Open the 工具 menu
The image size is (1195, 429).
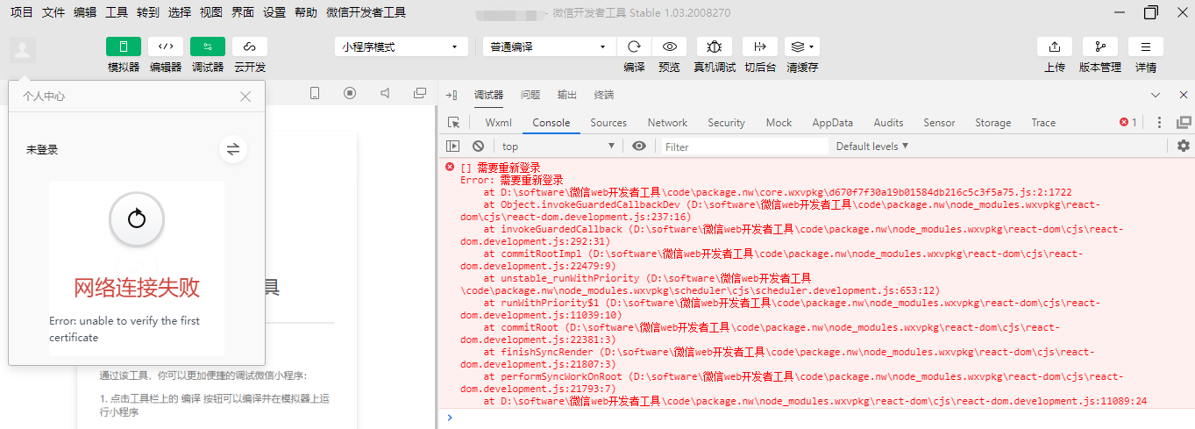[117, 12]
